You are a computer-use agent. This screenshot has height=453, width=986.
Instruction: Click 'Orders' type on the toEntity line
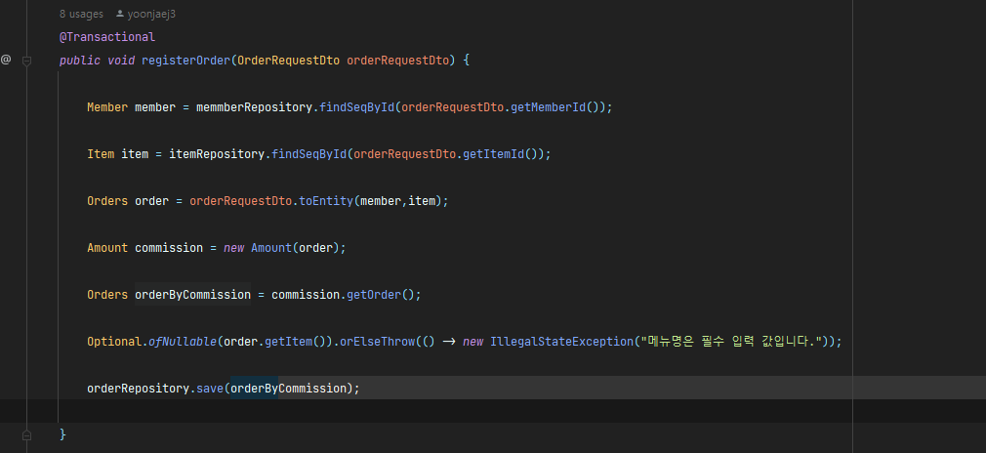107,201
